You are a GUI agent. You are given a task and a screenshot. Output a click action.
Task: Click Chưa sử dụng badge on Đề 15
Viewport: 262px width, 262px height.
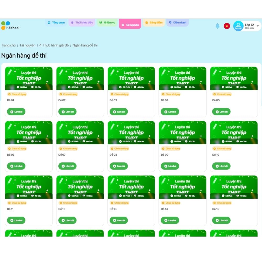tap(222, 203)
